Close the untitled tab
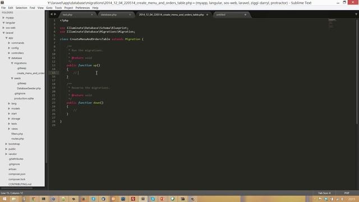Image resolution: width=359 pixels, height=202 pixels. click(245, 15)
